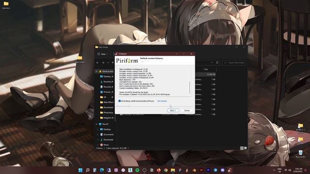Open recent locations dropdown in File Explorer
Image resolution: width=310 pixels, height=174 pixels.
108,63
